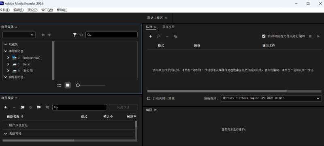Screen dimensions: 324x146
Task: Click the 应用预设 button
Action: click(x=123, y=107)
